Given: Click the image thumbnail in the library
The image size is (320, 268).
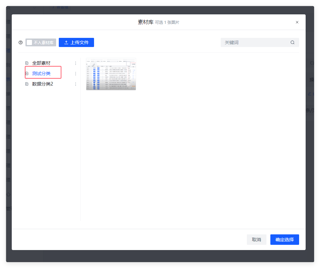Looking at the screenshot, I should (111, 77).
